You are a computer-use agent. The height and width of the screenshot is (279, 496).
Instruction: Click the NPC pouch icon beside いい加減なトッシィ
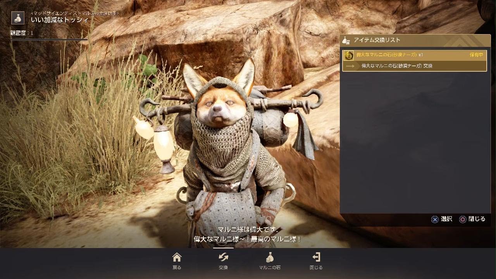(x=18, y=18)
